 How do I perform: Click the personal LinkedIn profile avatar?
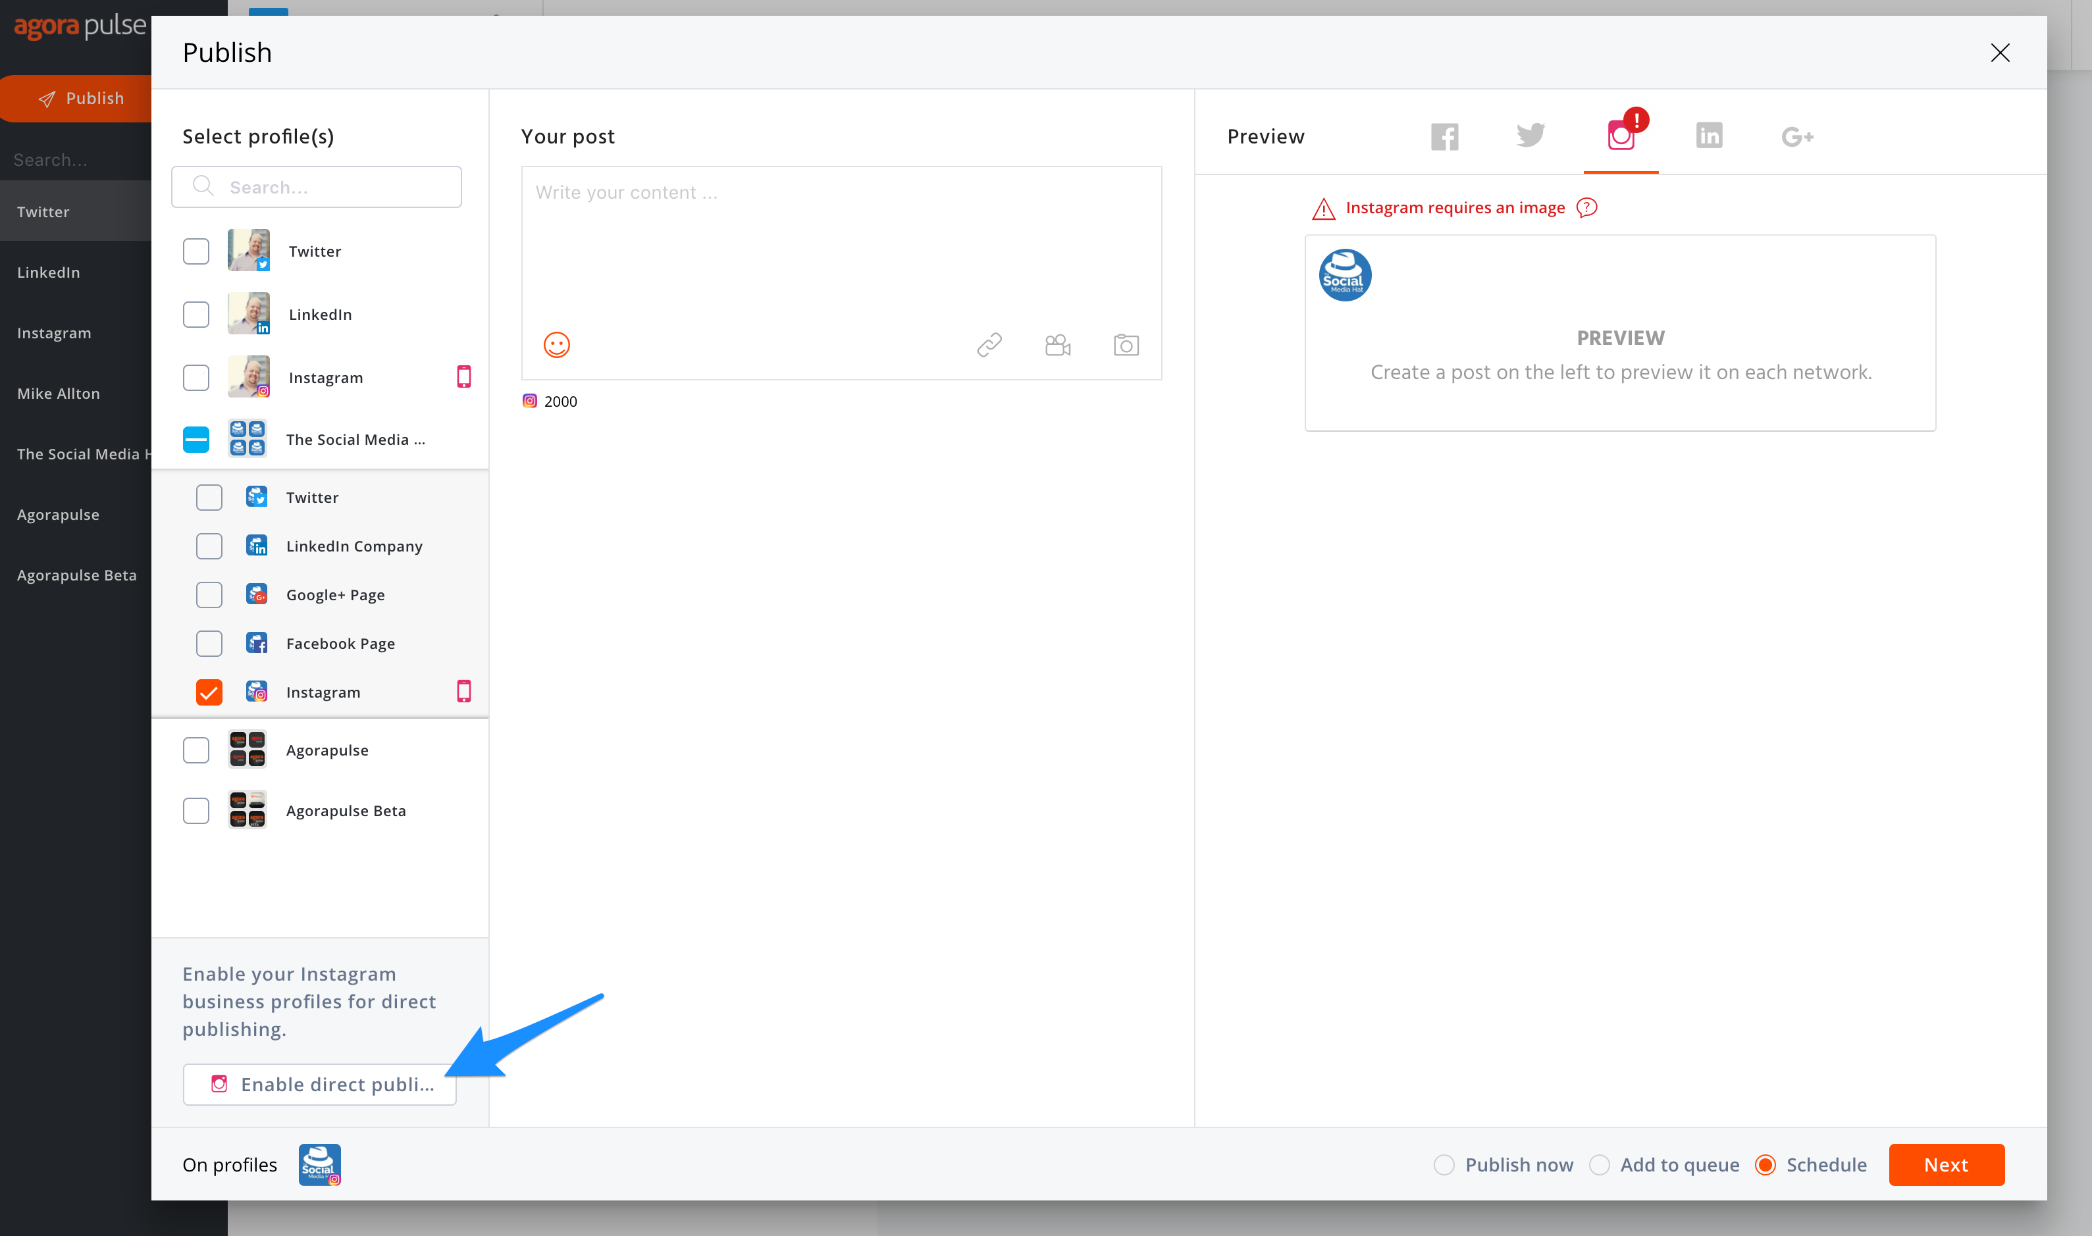[248, 313]
